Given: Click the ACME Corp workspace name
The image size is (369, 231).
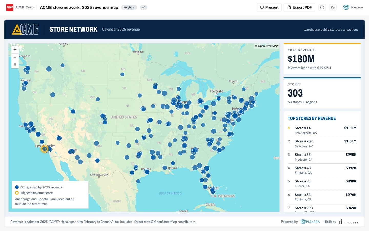Looking at the screenshot, I should [24, 7].
